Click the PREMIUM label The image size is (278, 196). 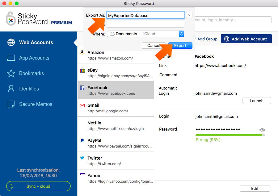(x=61, y=23)
